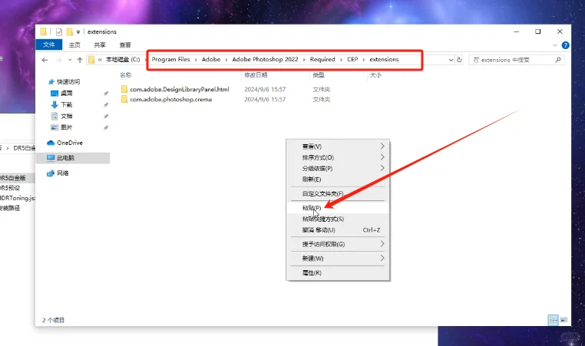Sort by the Type column header
This screenshot has height=346, width=585.
[319, 75]
